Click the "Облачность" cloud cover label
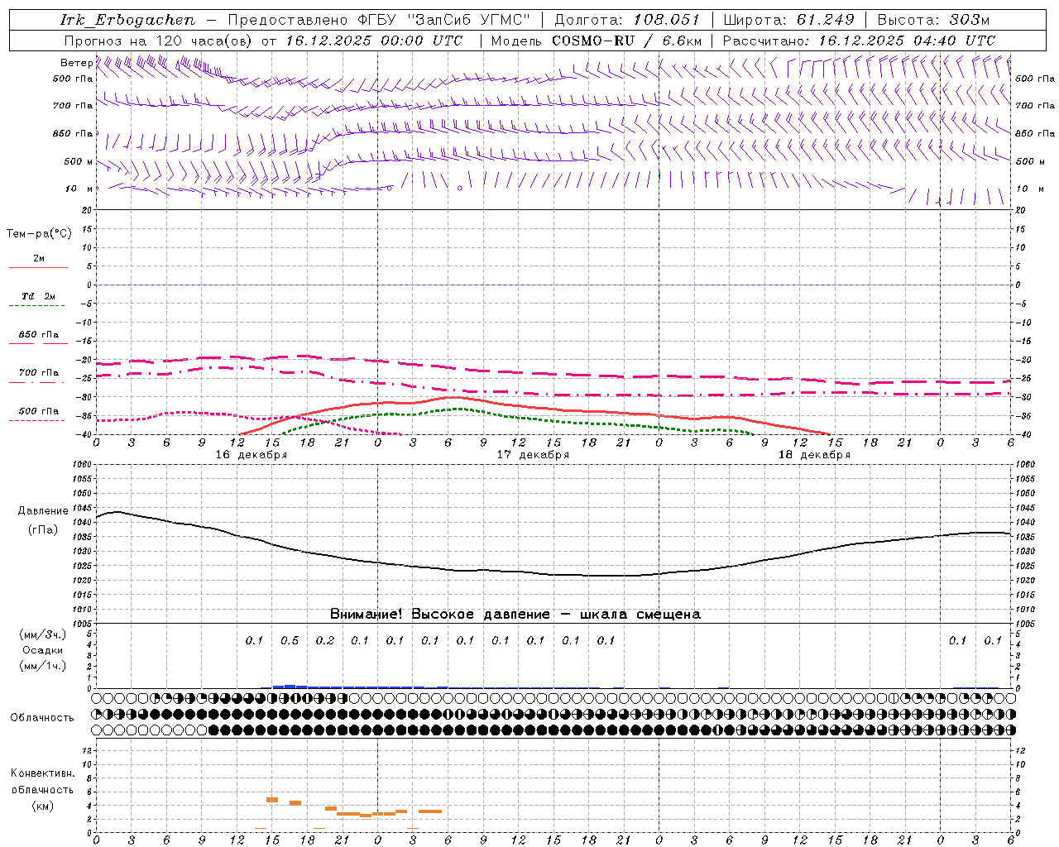The image size is (1059, 847). (42, 718)
